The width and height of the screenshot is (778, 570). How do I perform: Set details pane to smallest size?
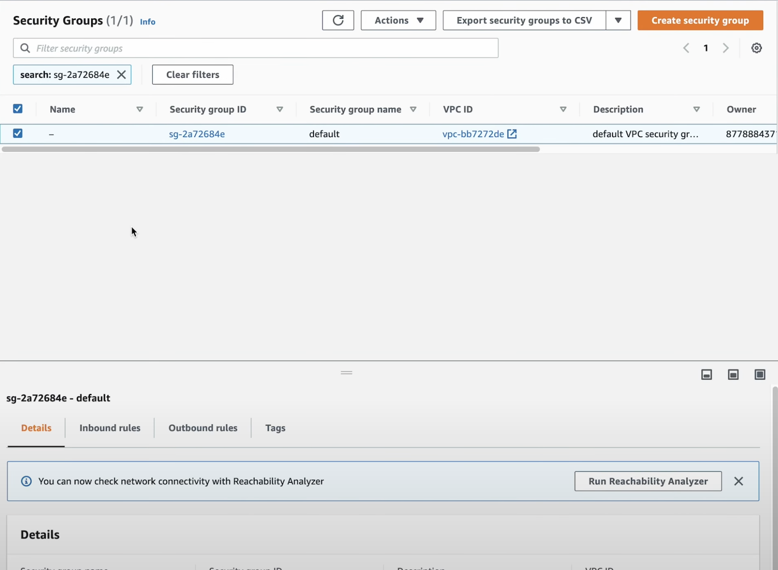click(x=707, y=374)
